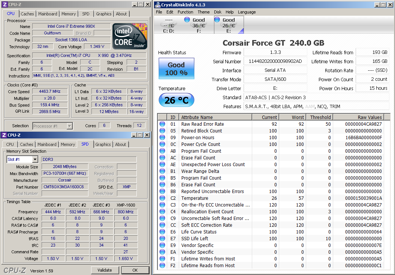Click the 26 °C temperature button
Screen dimensions: 395x275
(x=177, y=100)
